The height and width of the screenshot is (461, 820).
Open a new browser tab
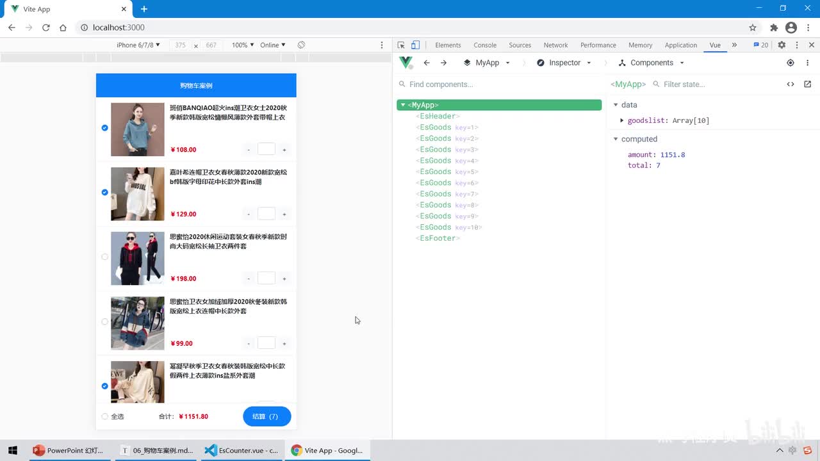144,9
